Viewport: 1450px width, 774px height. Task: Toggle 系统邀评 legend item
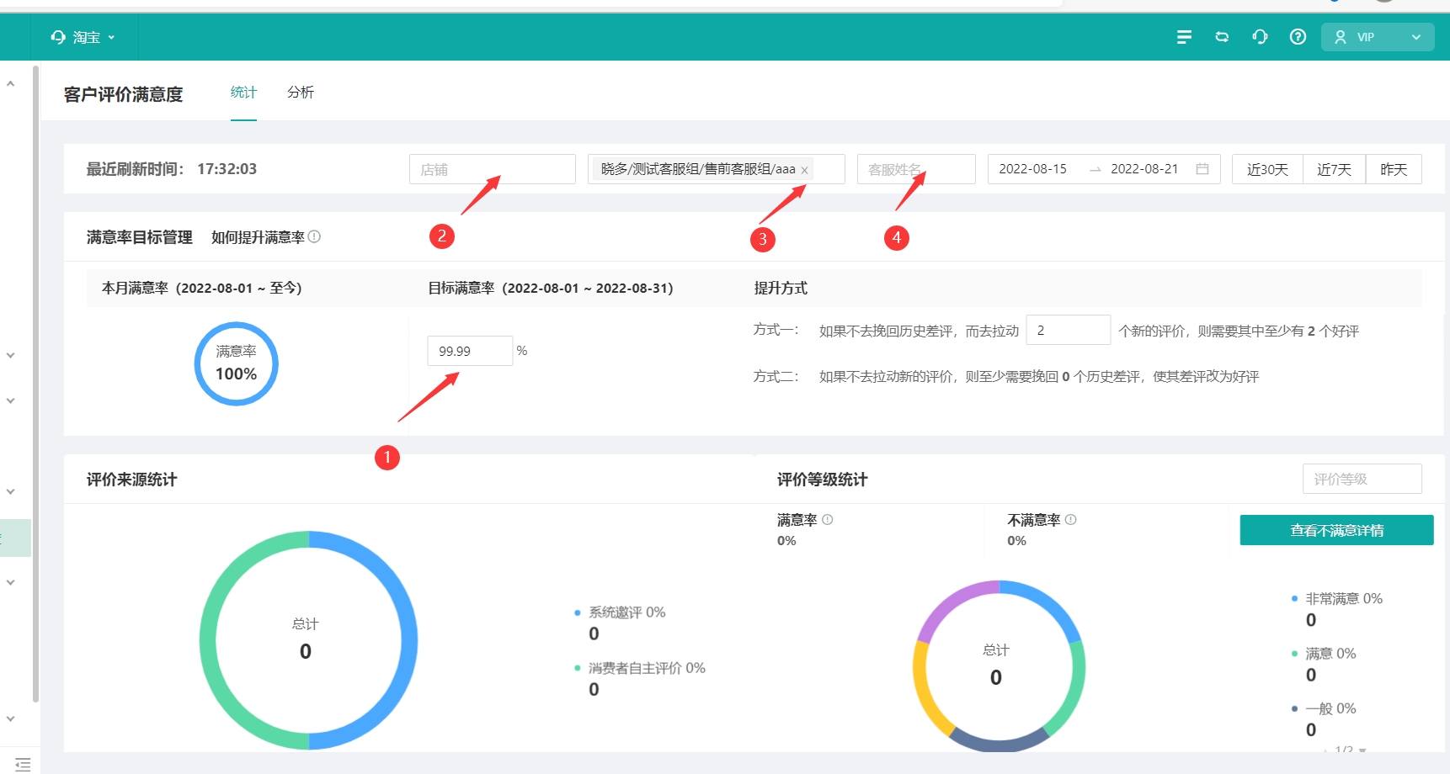(621, 612)
